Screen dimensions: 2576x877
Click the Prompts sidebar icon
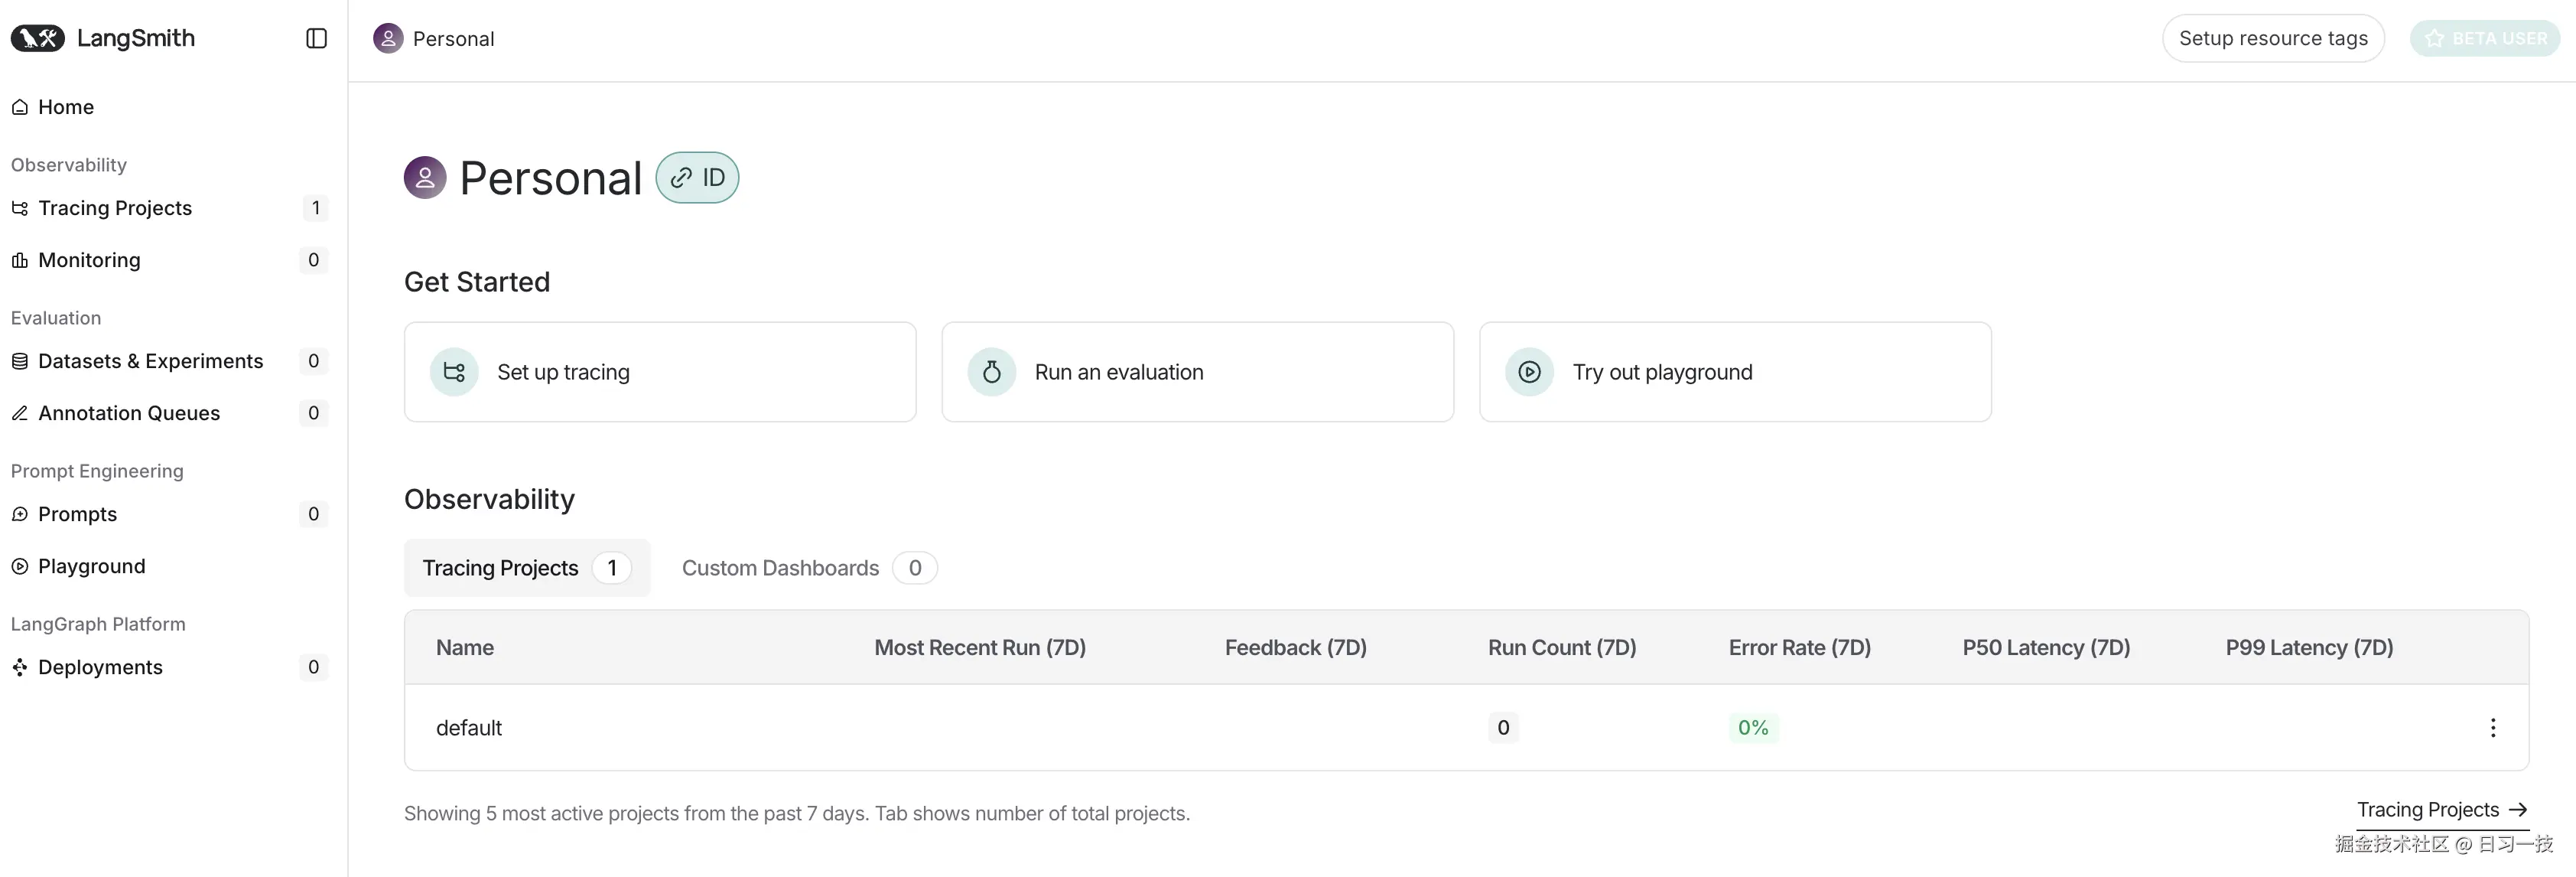tap(20, 514)
